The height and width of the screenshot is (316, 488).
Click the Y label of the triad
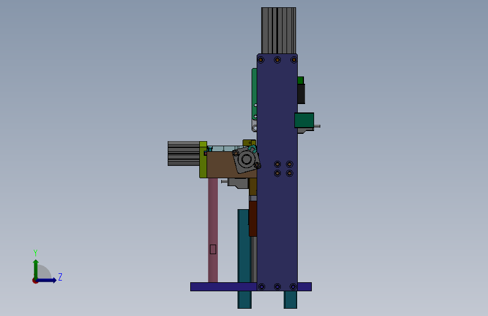point(35,252)
